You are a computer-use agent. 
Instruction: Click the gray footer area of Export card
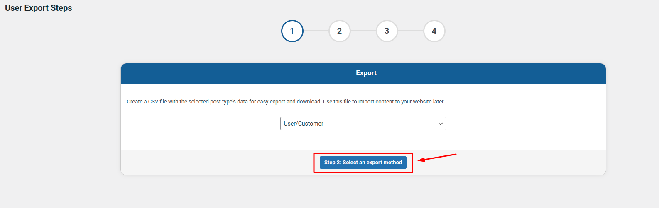coord(208,163)
